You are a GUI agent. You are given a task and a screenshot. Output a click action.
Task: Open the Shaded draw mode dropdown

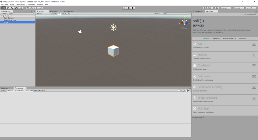tap(45, 14)
